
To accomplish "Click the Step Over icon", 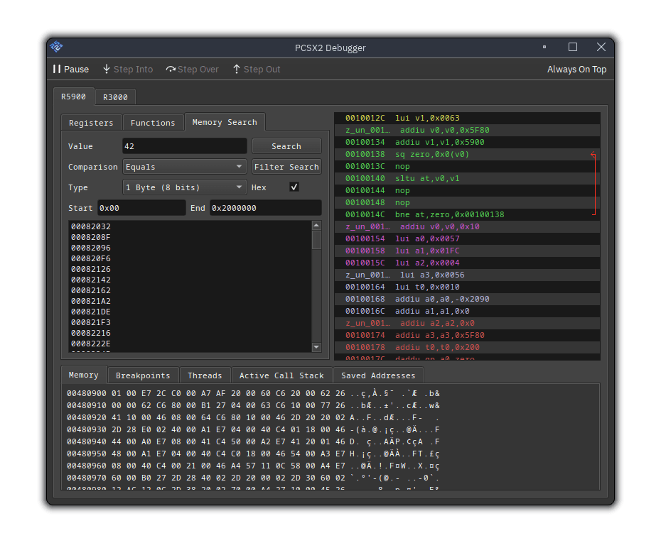I will (x=171, y=70).
